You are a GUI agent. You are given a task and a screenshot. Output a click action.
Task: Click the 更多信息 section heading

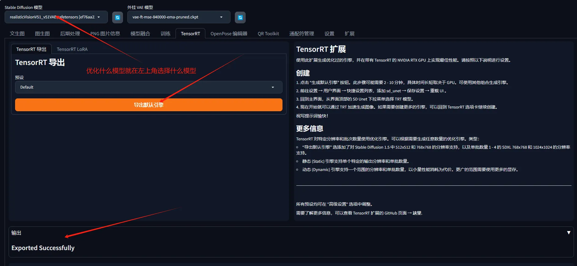pyautogui.click(x=310, y=129)
